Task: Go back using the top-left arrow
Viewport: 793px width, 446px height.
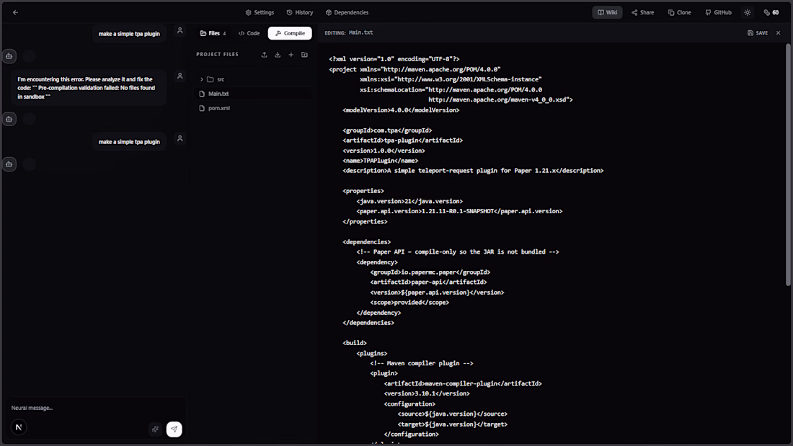Action: (15, 12)
